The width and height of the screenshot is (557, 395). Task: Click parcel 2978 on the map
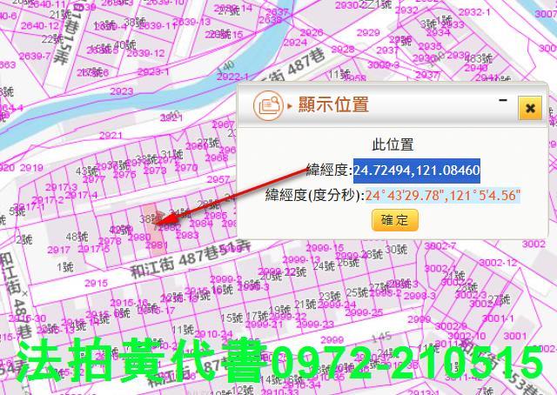coord(110,241)
